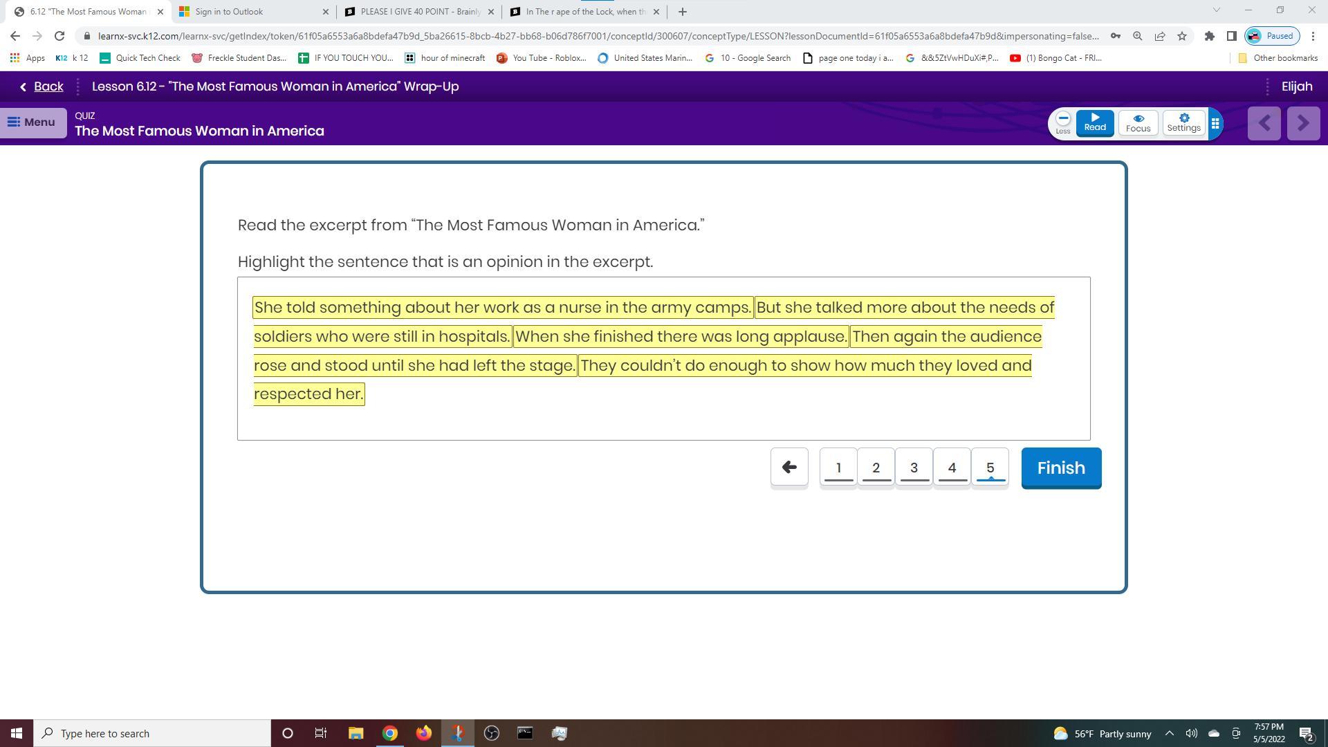The width and height of the screenshot is (1328, 747).
Task: Open Focus eye mode
Action: coord(1138,122)
